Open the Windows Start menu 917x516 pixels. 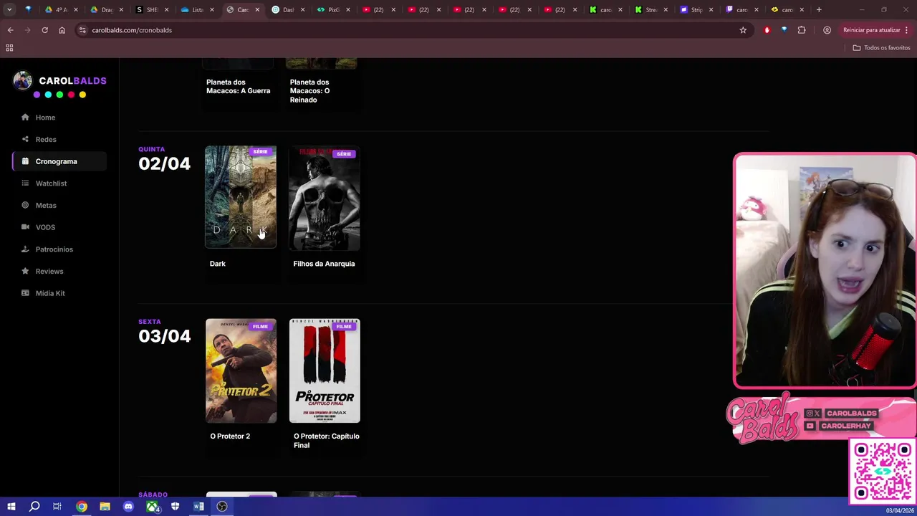[11, 507]
